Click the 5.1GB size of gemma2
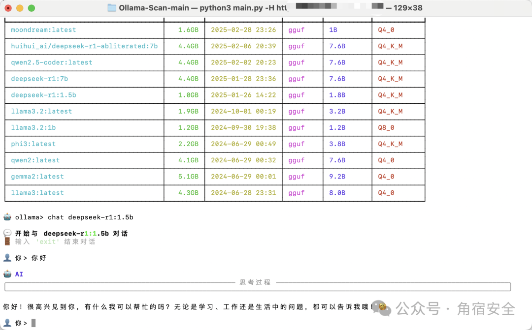Screen dimensions: 532x330 [x=188, y=176]
